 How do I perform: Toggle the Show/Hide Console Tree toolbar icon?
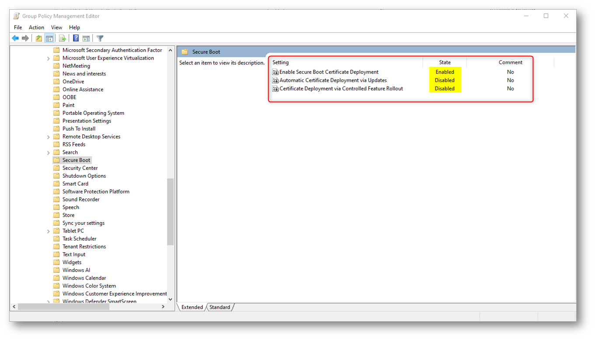tap(49, 38)
